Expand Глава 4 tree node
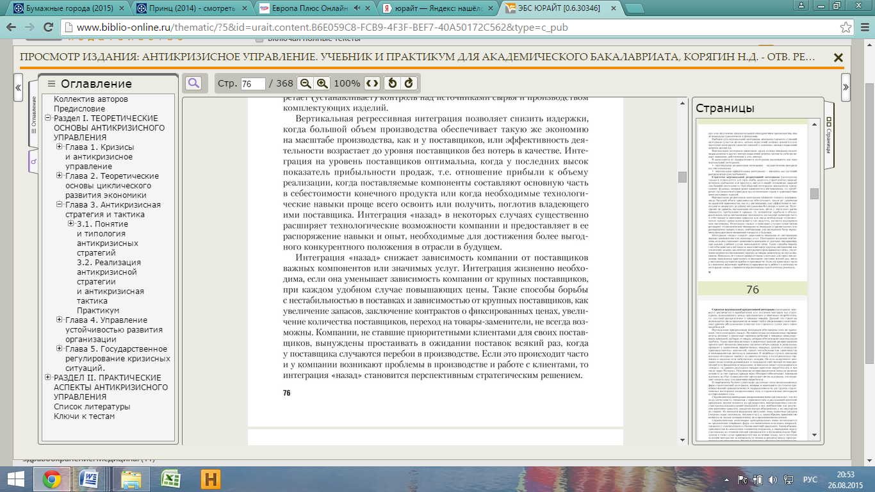The width and height of the screenshot is (875, 492). tap(59, 320)
